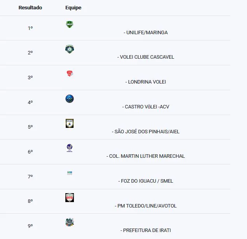Click the Foz do Iguacu SMEL logo
Image resolution: width=247 pixels, height=239 pixels.
click(70, 173)
